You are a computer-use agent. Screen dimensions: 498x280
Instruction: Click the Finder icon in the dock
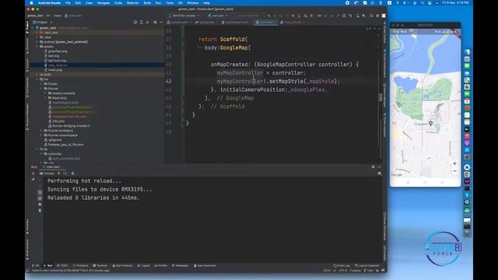click(x=467, y=52)
